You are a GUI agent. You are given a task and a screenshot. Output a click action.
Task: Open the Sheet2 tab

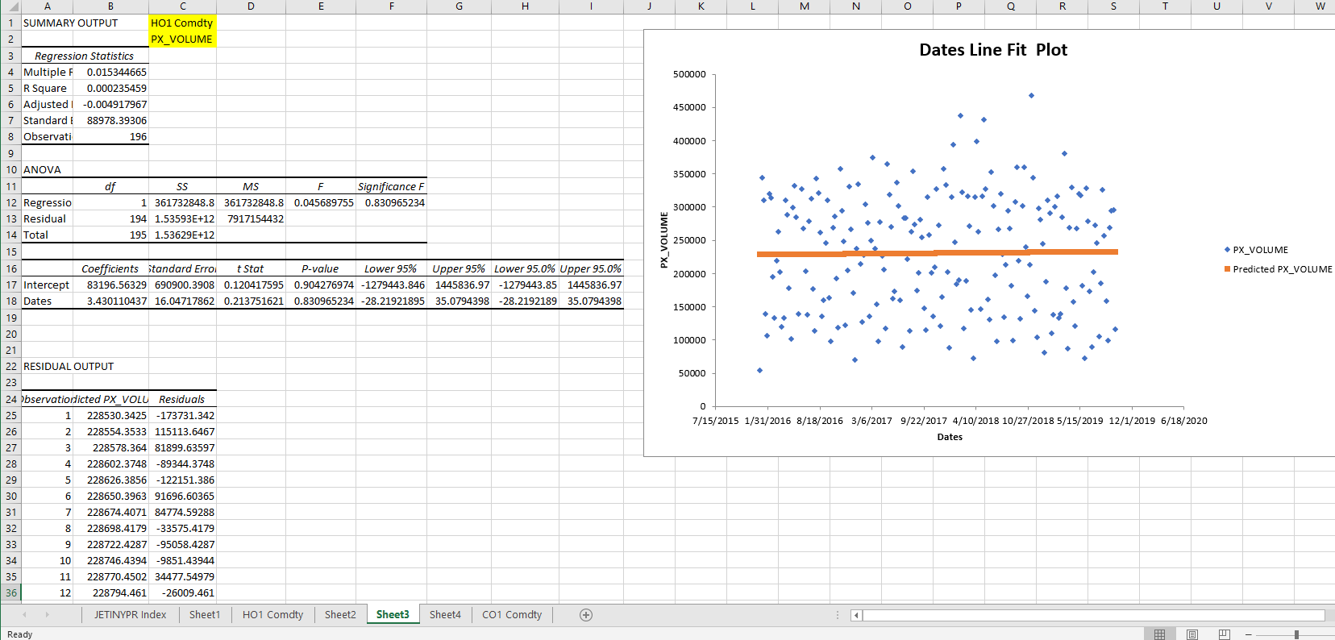[x=340, y=615]
